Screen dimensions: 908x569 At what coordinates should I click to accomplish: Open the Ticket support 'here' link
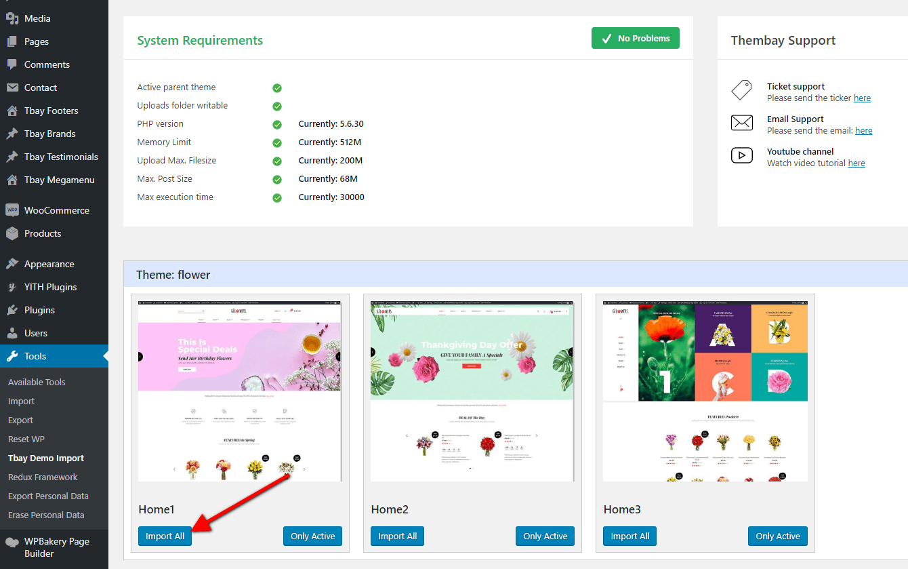pos(862,98)
